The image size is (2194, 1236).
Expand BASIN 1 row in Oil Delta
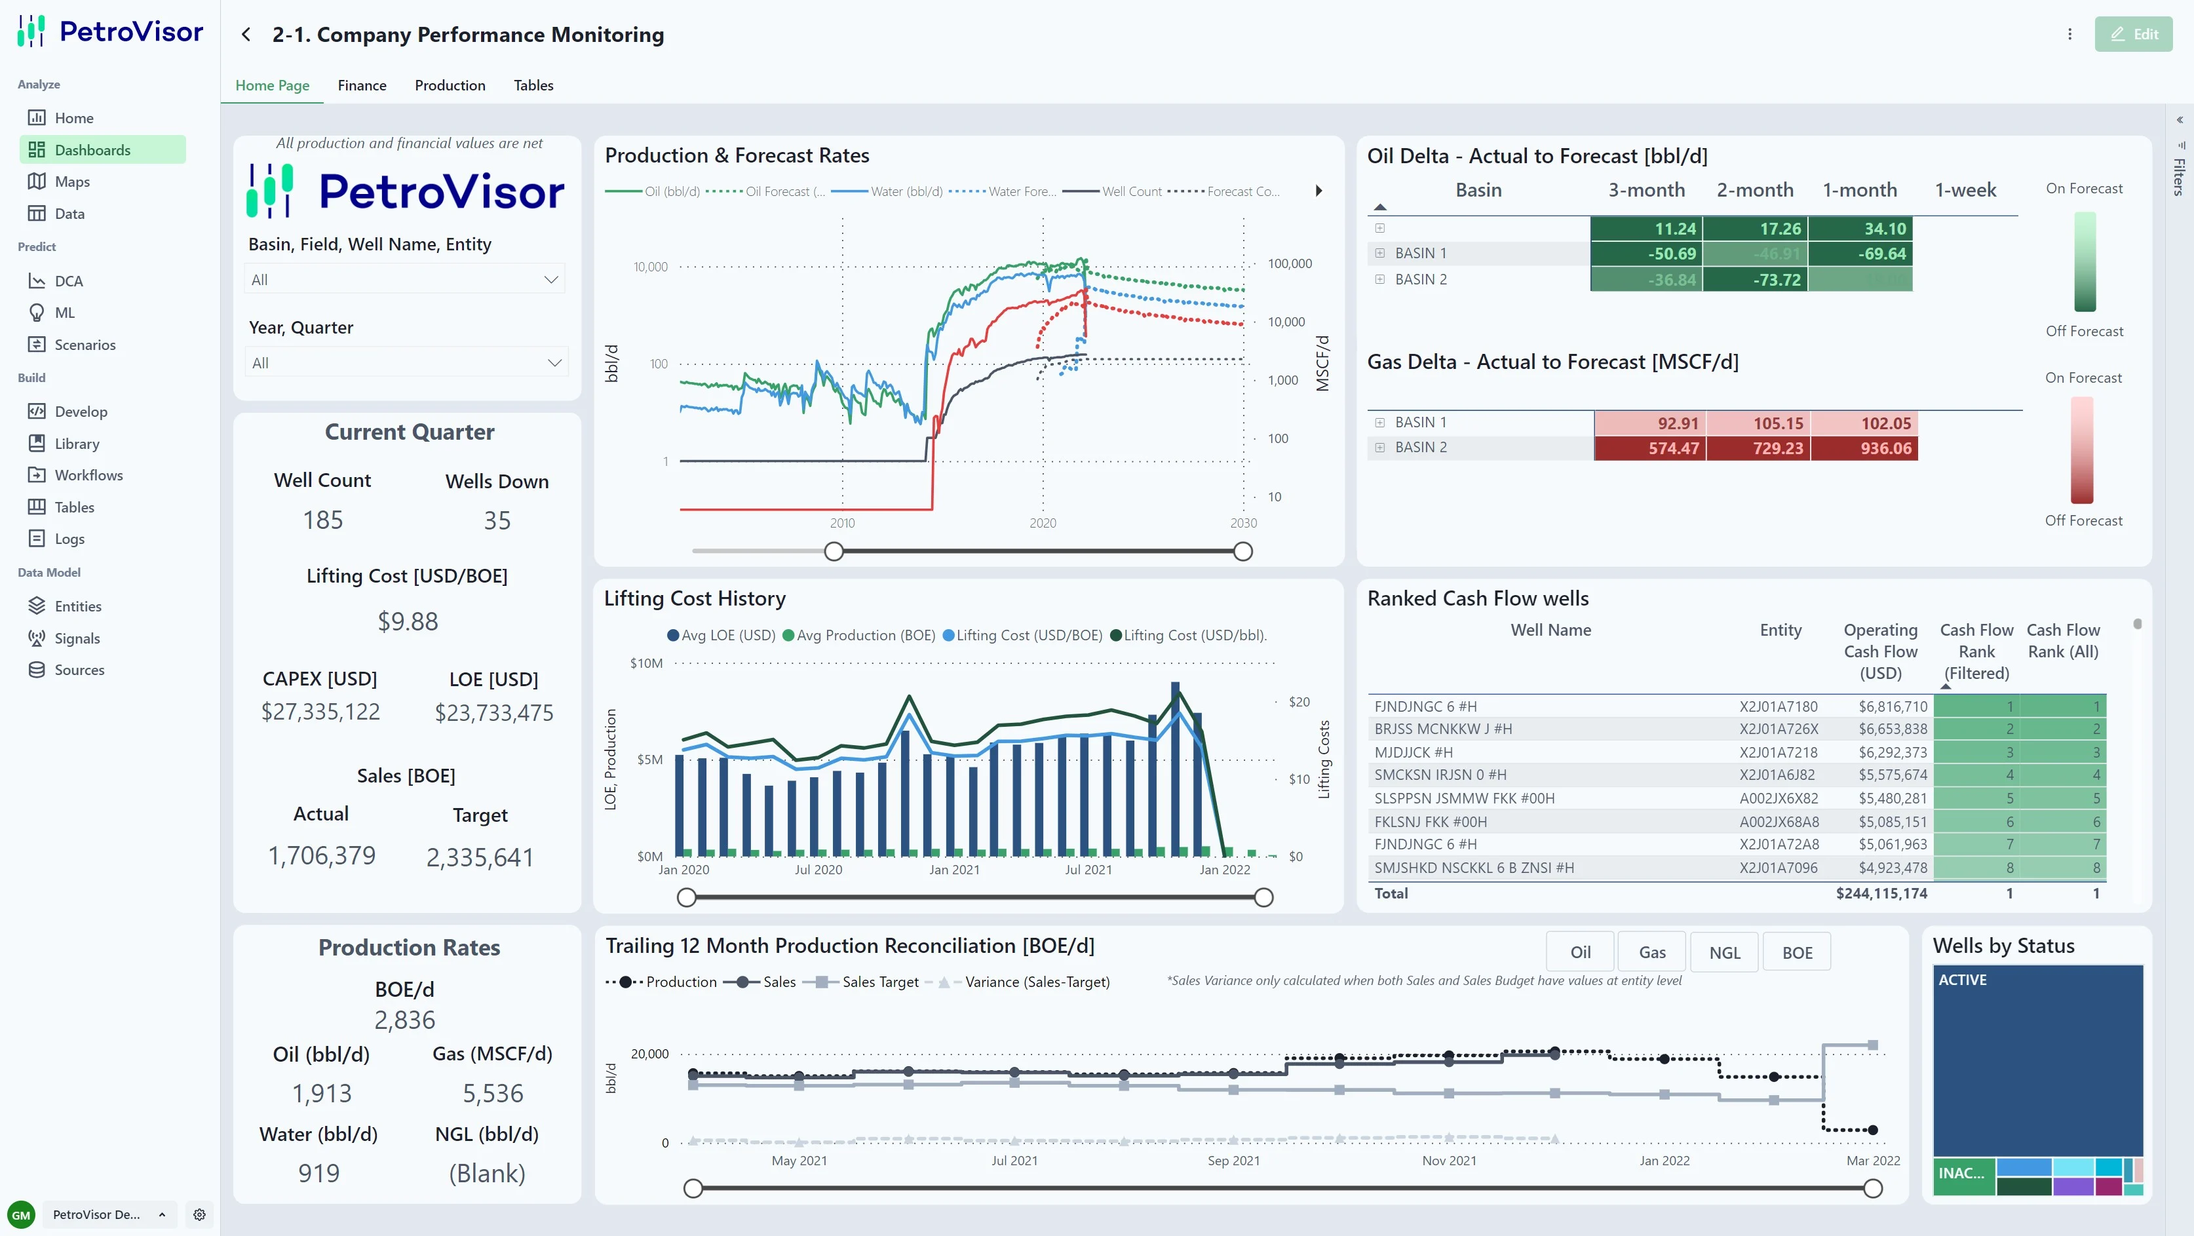(x=1379, y=253)
